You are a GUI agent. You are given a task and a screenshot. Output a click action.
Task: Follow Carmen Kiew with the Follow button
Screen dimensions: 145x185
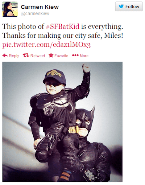[x=129, y=7]
